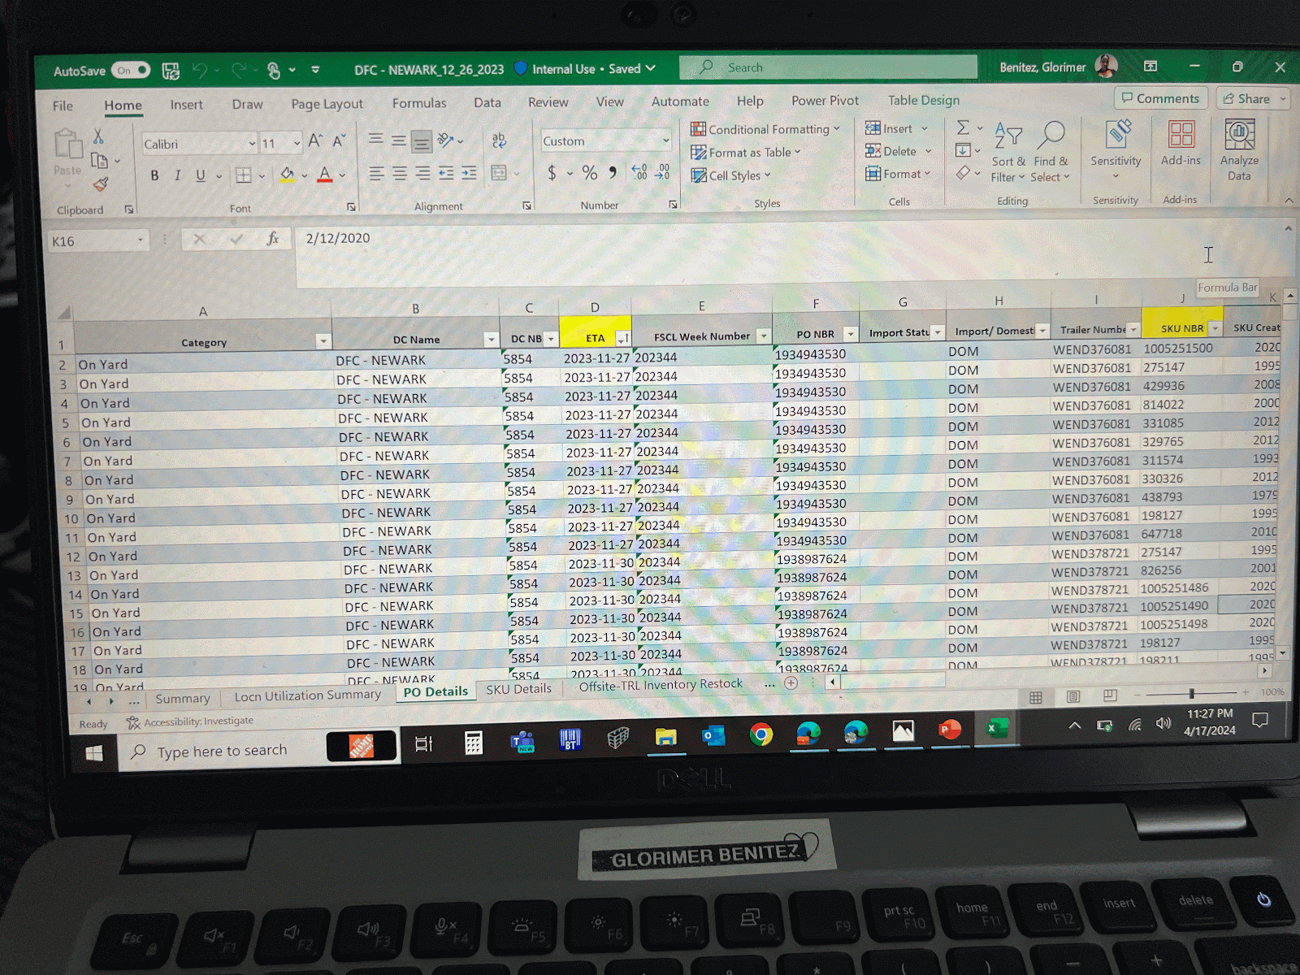Click Decrease Font Size icon
The image size is (1300, 975).
[339, 141]
